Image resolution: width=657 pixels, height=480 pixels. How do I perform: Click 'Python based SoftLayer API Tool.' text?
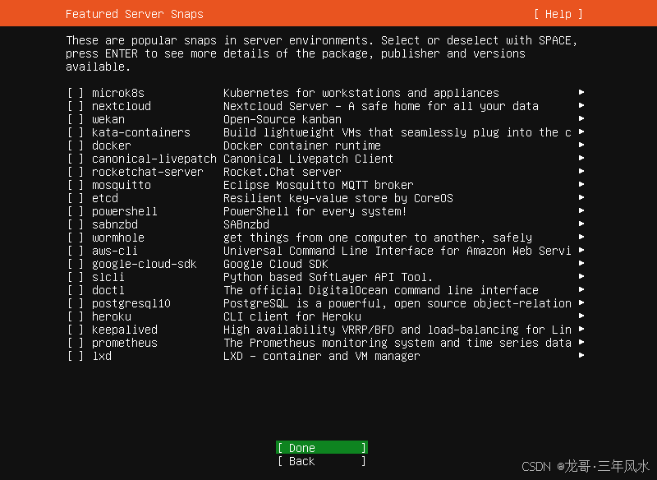328,277
